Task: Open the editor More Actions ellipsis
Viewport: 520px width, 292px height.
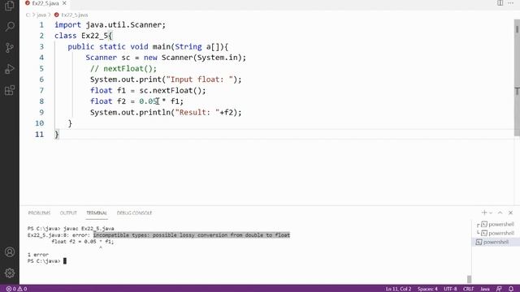Action: [x=511, y=3]
